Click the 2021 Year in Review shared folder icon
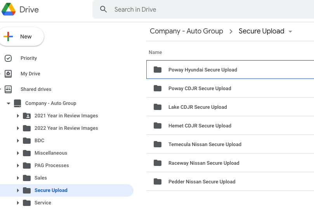This screenshot has width=314, height=211. coord(27,116)
